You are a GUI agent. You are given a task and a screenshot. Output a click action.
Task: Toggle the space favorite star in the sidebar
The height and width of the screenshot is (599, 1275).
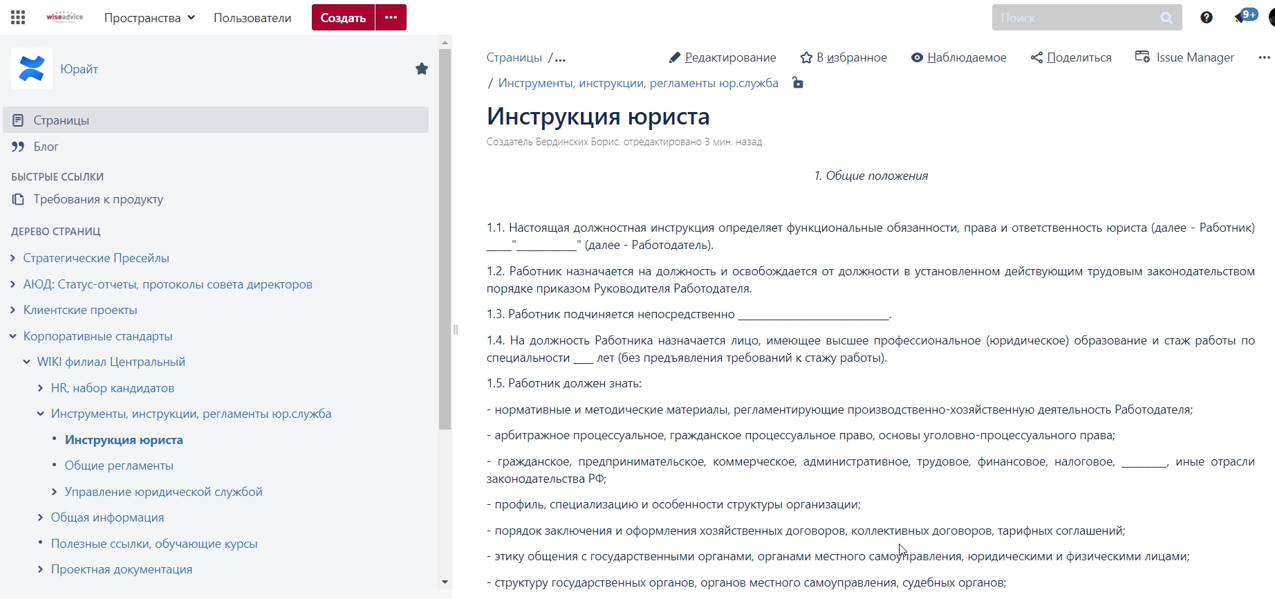[x=422, y=68]
